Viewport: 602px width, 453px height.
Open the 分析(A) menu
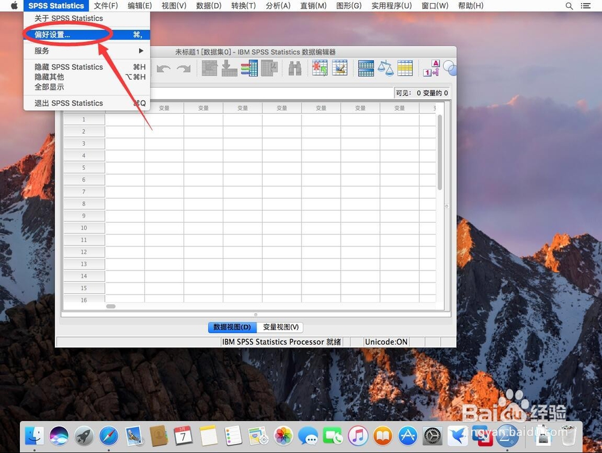pos(278,6)
